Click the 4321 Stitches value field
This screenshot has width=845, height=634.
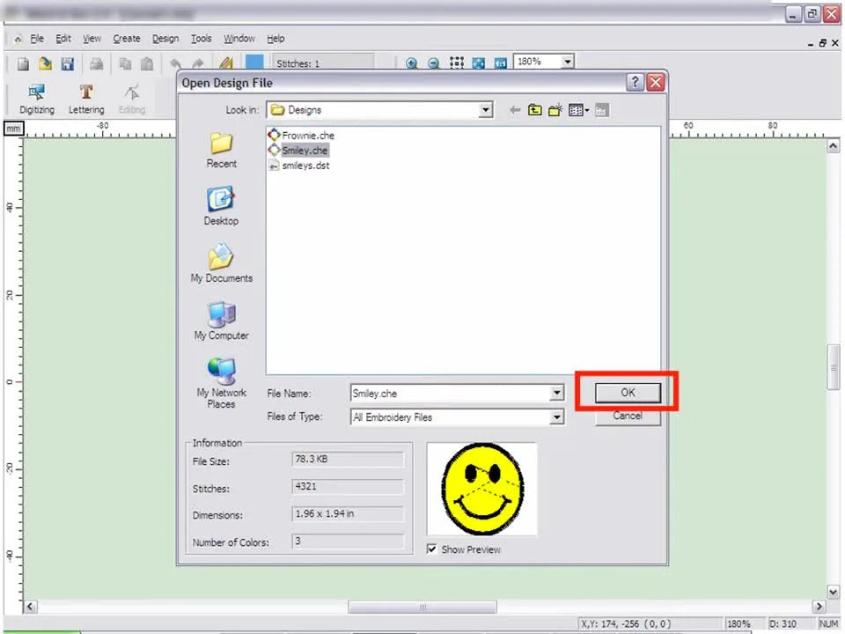[x=348, y=487]
